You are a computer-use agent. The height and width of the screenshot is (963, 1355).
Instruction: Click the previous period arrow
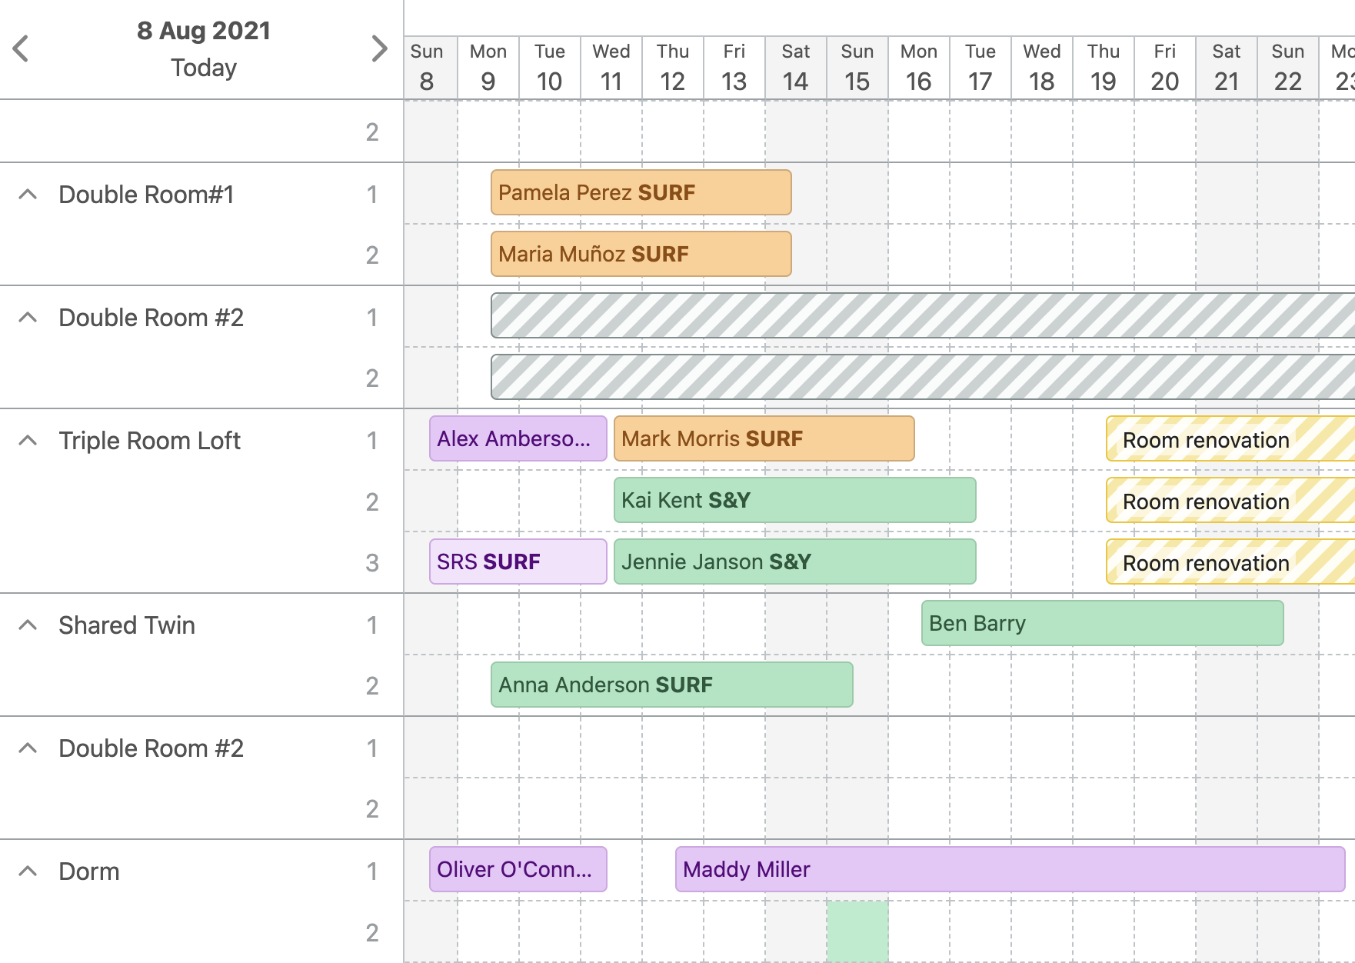pyautogui.click(x=20, y=48)
